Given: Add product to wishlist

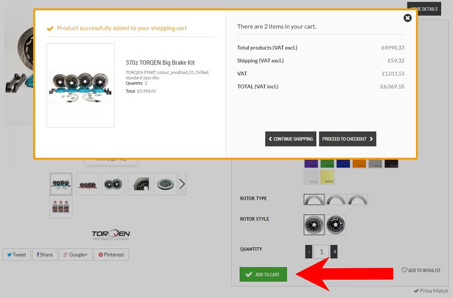Looking at the screenshot, I should (421, 270).
